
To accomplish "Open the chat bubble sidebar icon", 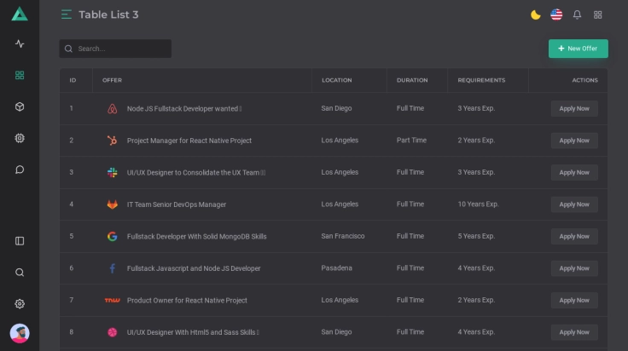I will (x=20, y=170).
